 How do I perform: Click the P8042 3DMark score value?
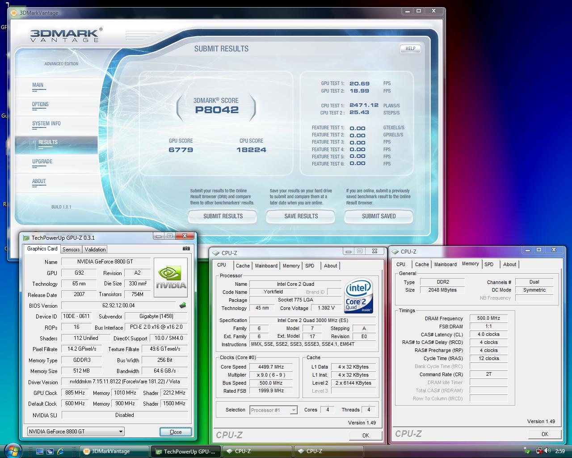217,110
